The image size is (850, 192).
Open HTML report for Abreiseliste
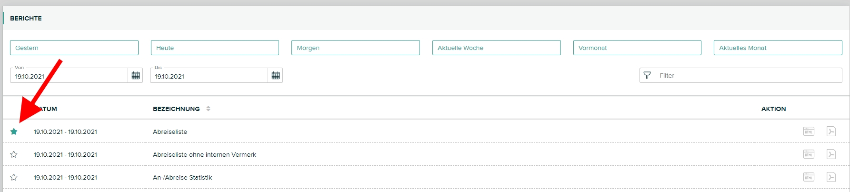pos(809,131)
